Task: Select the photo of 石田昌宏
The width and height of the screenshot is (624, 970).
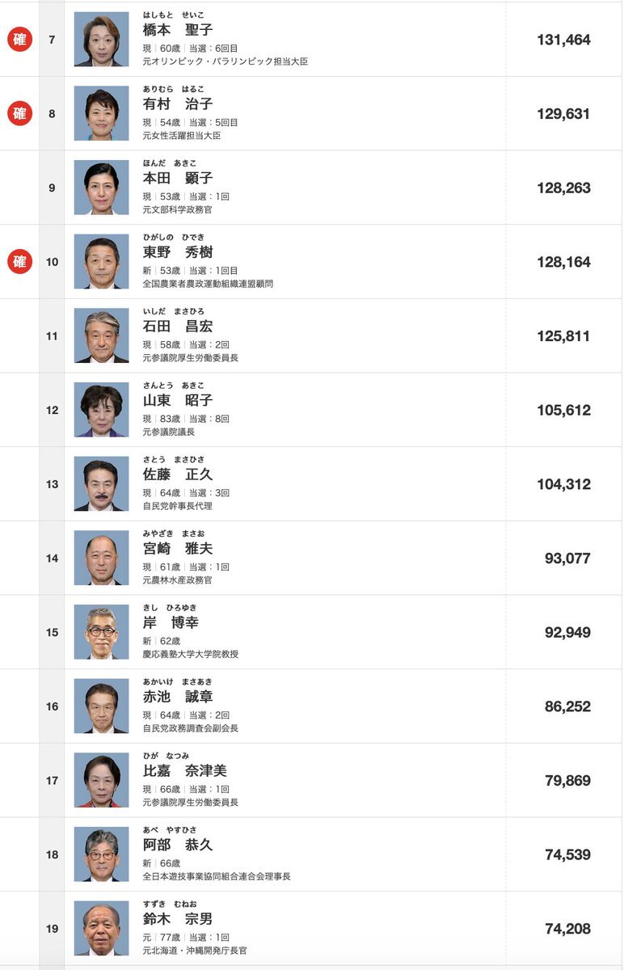Action: tap(101, 335)
